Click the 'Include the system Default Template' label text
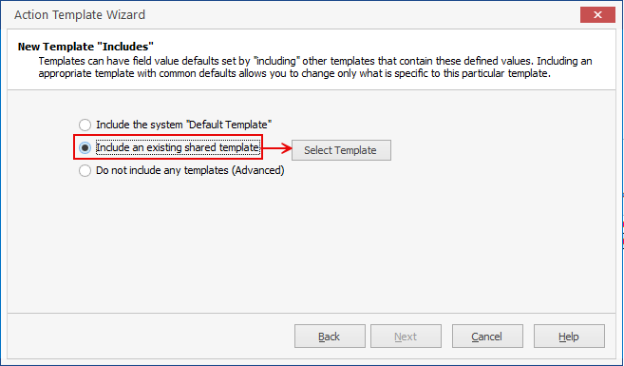The height and width of the screenshot is (366, 624). tap(183, 125)
